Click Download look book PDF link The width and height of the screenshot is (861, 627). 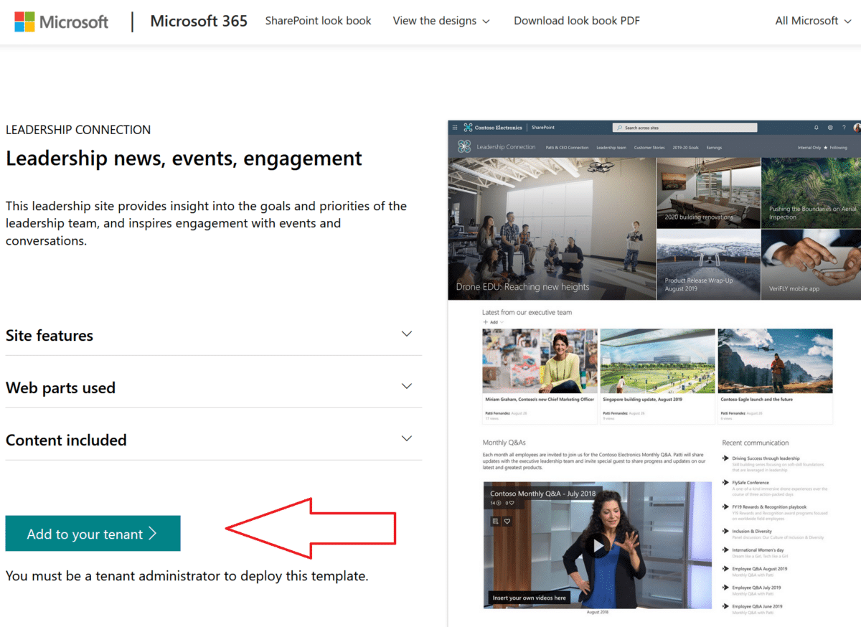(576, 21)
